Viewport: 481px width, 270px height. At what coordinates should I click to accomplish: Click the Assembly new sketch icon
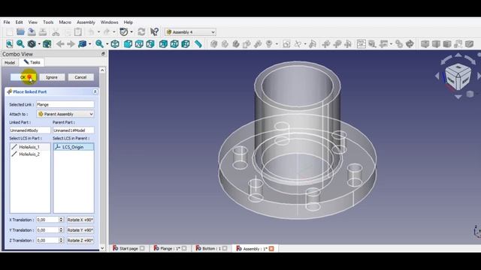[x=286, y=44]
